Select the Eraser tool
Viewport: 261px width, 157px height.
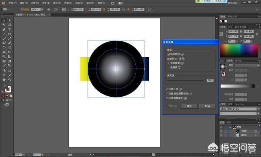[x=10, y=43]
